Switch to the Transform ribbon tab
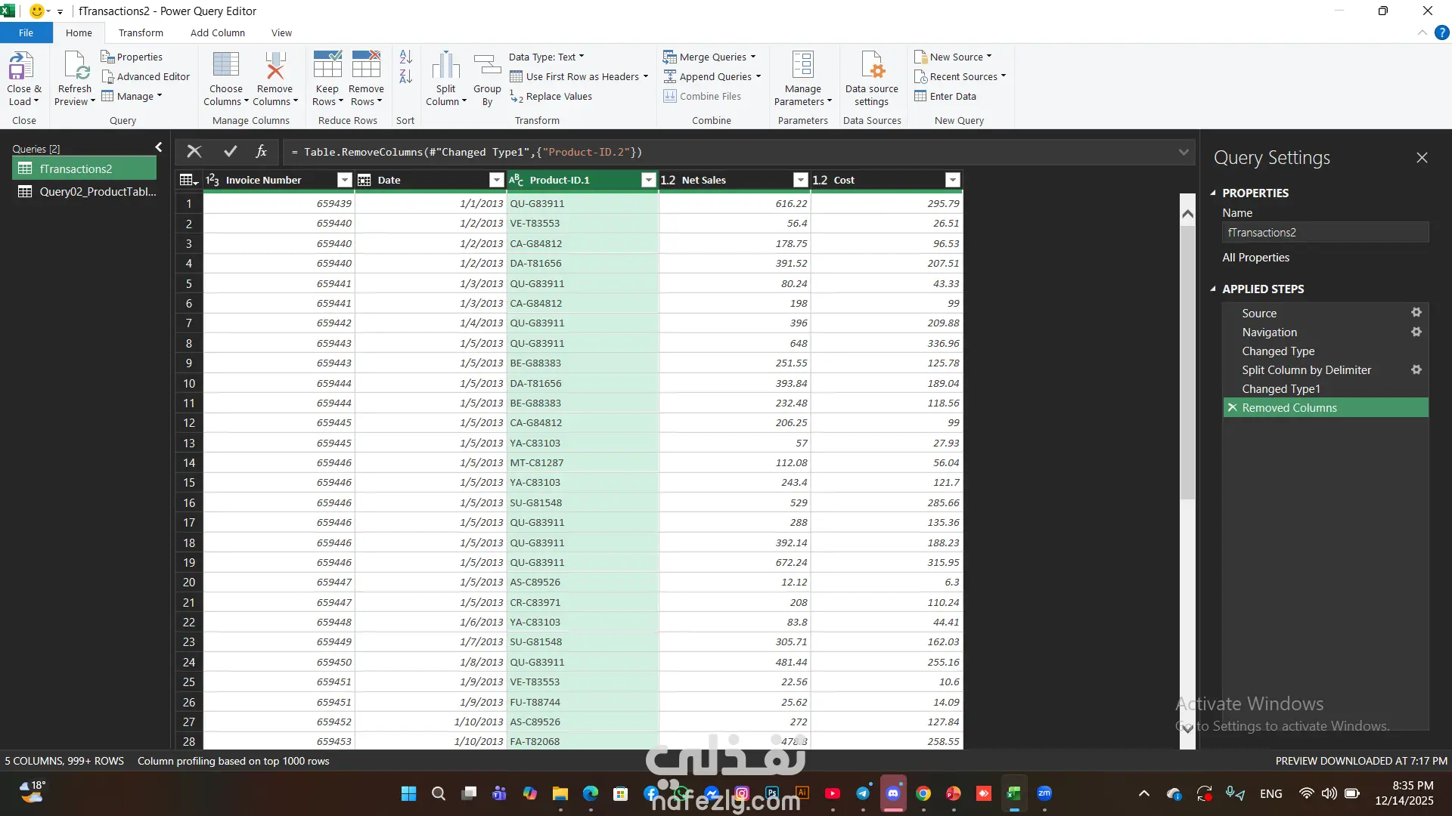The image size is (1452, 816). 141,32
